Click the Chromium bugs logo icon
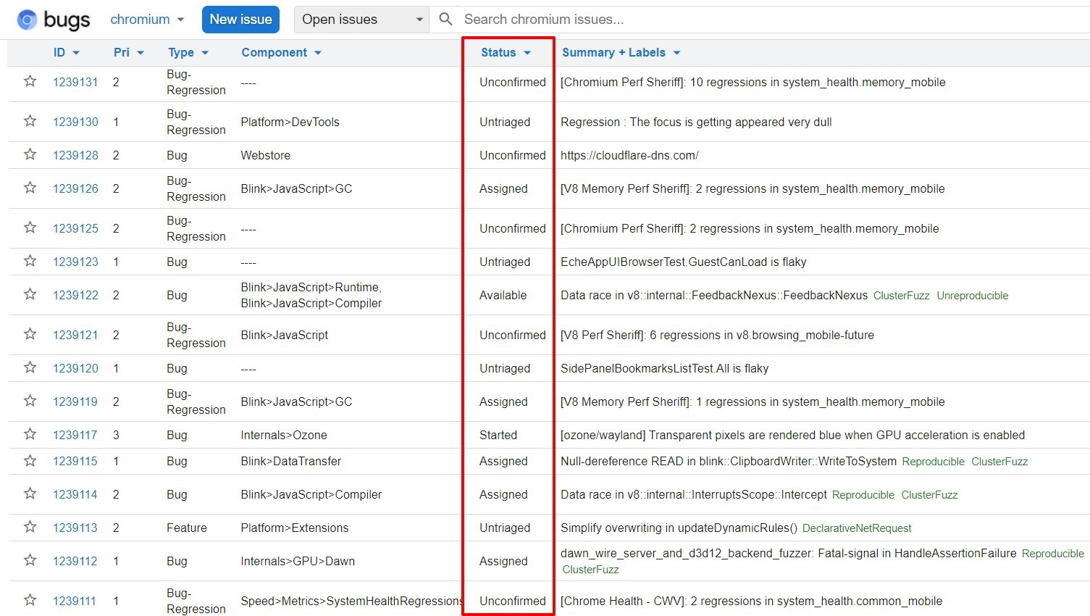1090x616 pixels. click(x=27, y=20)
